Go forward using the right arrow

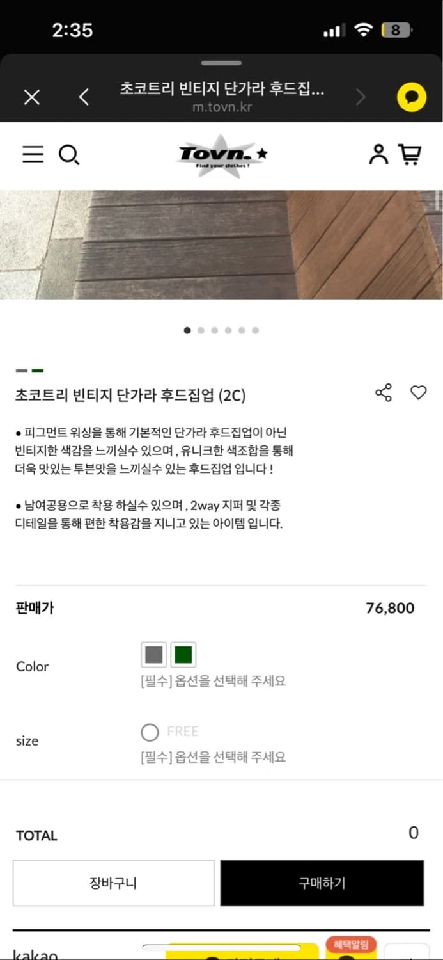361,97
